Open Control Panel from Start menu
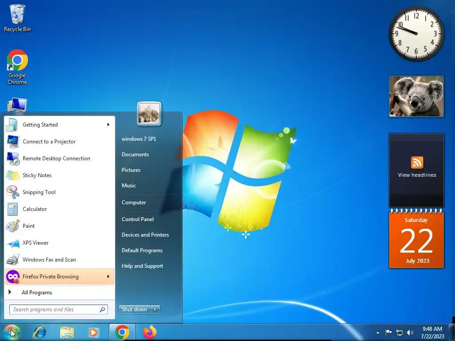Screen dimensions: 455x341 (138, 219)
